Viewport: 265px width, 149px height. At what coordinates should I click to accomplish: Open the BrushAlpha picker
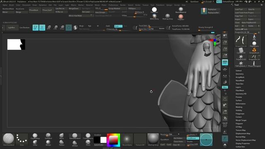pyautogui.click(x=127, y=139)
